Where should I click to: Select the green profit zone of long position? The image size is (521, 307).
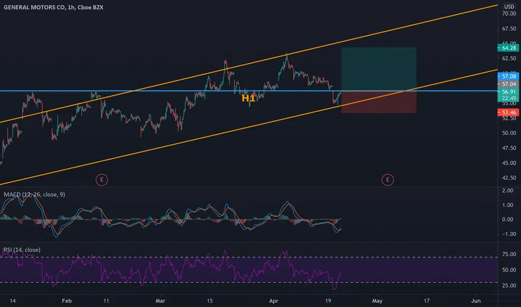pos(379,69)
